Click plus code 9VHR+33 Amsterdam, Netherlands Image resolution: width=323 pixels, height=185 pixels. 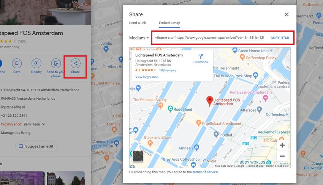(x=28, y=99)
